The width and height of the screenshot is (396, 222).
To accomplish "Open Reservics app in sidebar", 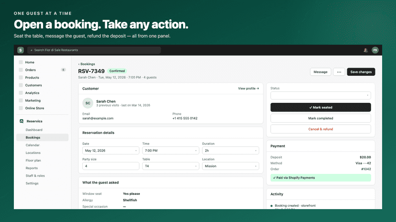I will point(34,121).
